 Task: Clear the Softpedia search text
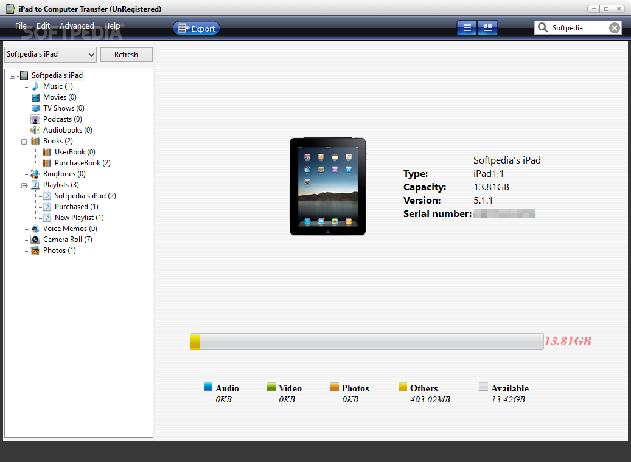(x=614, y=28)
